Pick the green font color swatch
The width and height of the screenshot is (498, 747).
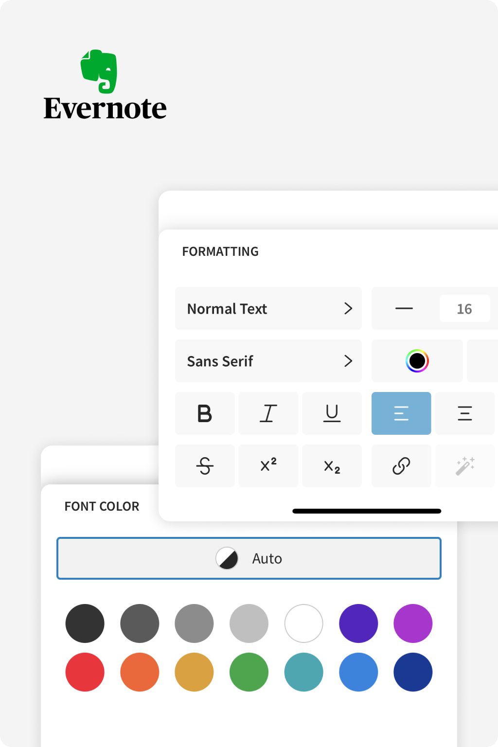pyautogui.click(x=249, y=672)
